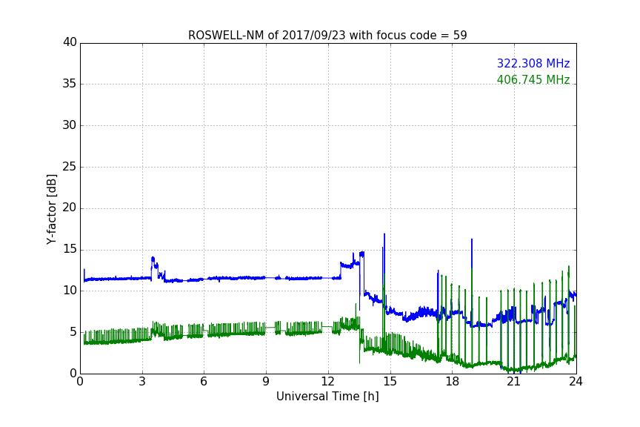Screen dimensions: 640x427
Task: Click the y-axis tick label 40
Action: click(70, 42)
